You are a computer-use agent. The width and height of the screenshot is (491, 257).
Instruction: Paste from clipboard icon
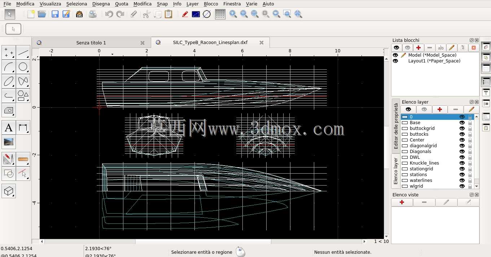click(x=168, y=14)
